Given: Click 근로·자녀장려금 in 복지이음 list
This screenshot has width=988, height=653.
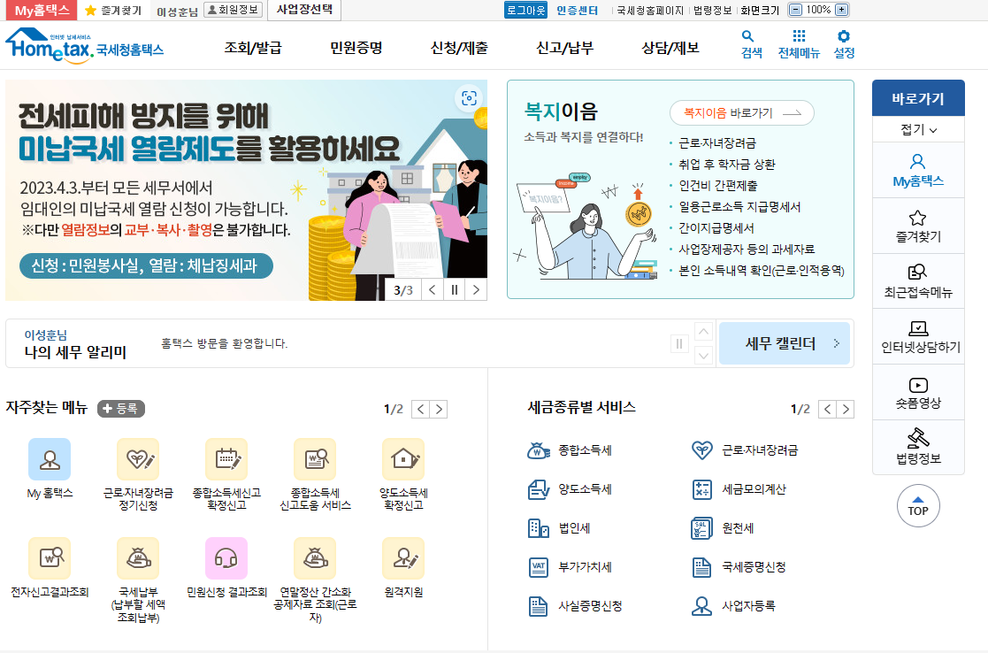Looking at the screenshot, I should click(717, 143).
